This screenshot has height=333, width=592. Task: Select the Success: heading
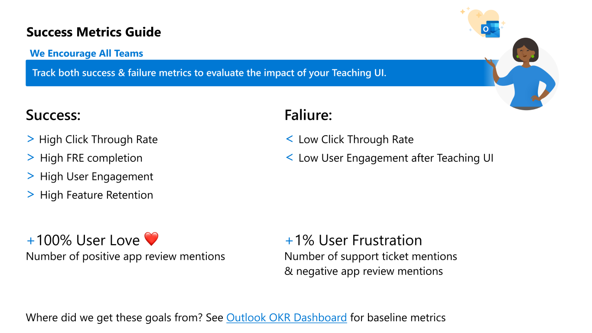[x=53, y=115]
